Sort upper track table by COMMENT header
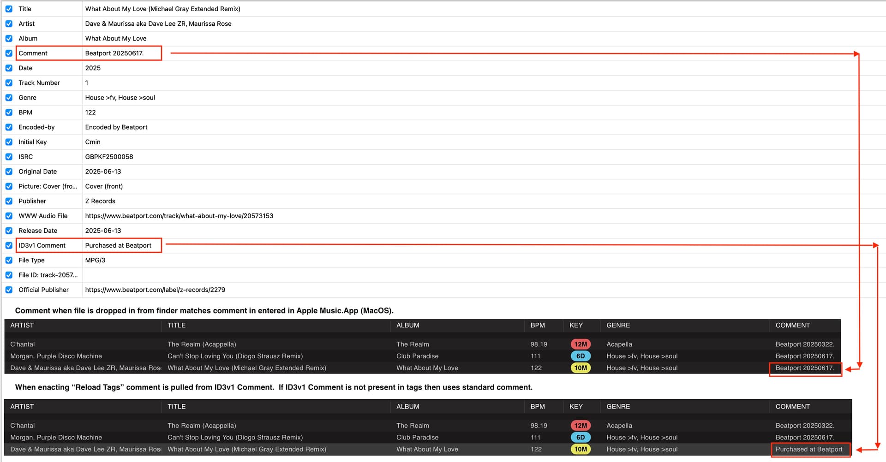The height and width of the screenshot is (462, 886). (x=793, y=325)
